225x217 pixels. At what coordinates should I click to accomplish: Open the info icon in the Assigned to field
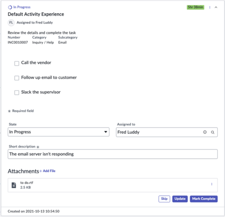[205, 132]
